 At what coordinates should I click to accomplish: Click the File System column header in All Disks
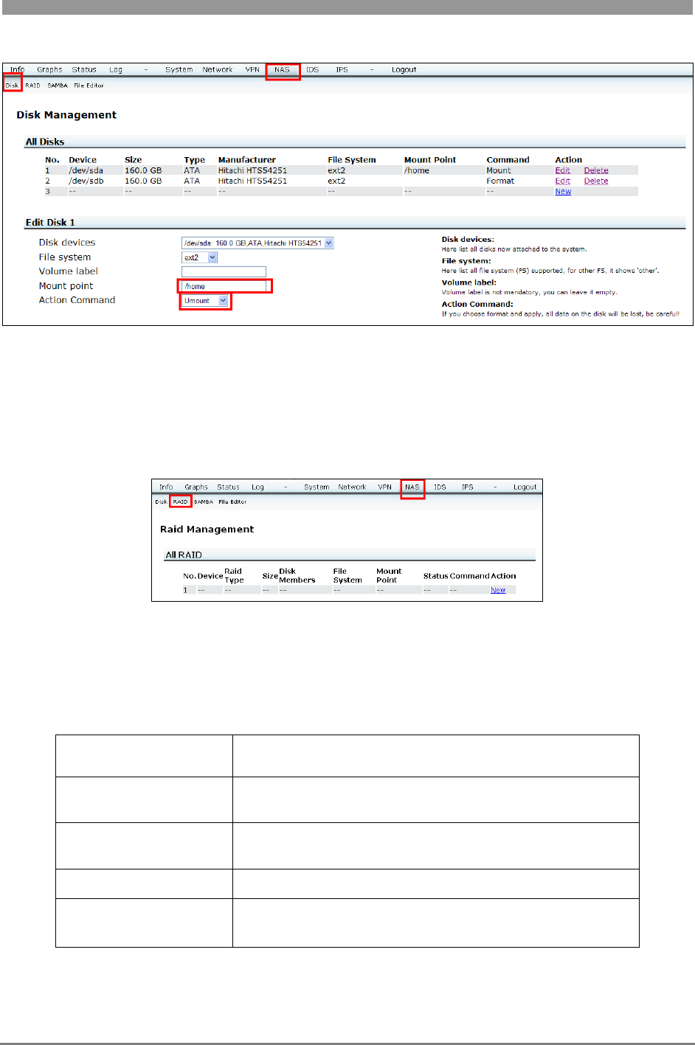(351, 160)
